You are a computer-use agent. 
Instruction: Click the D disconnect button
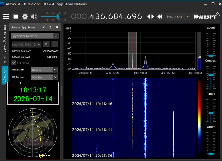46,44
